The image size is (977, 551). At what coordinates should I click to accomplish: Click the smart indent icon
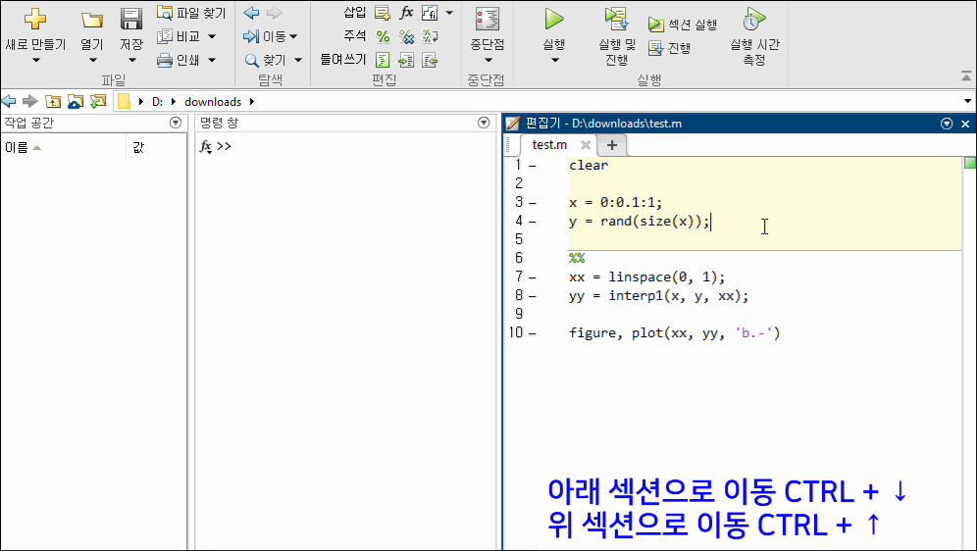coord(383,61)
